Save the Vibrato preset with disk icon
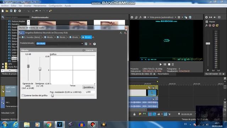227x128 pixels. pos(86,44)
